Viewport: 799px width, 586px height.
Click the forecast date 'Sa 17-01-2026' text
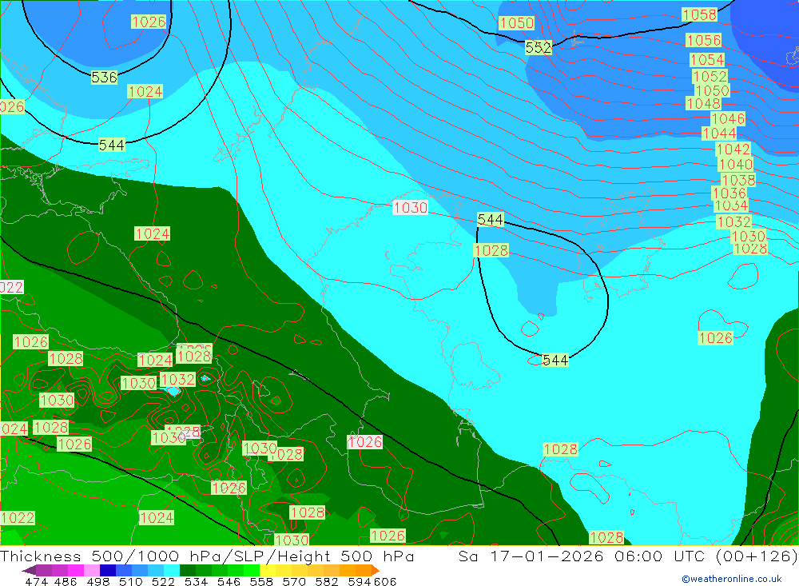[x=521, y=556]
